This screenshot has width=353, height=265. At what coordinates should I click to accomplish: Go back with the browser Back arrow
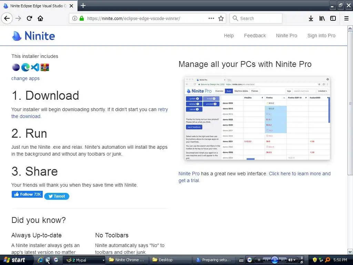[x=7, y=18]
